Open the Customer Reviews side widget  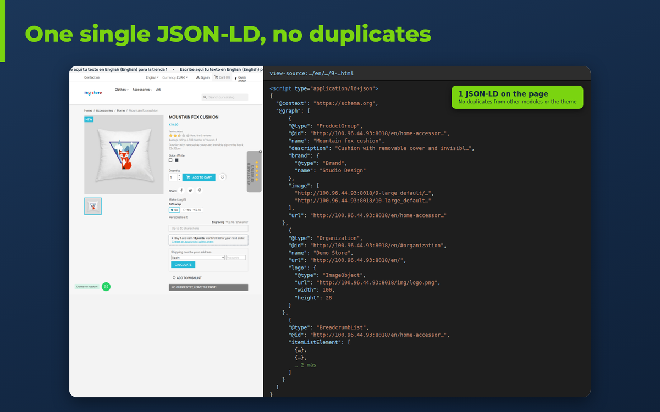pos(254,171)
